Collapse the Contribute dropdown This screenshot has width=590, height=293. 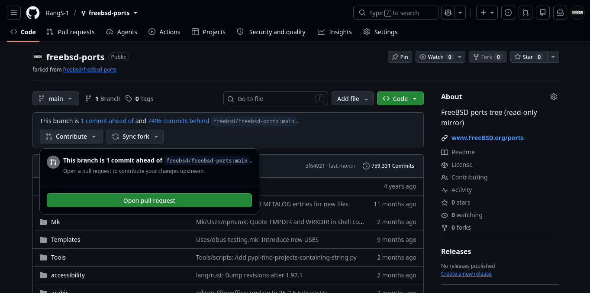coord(71,137)
